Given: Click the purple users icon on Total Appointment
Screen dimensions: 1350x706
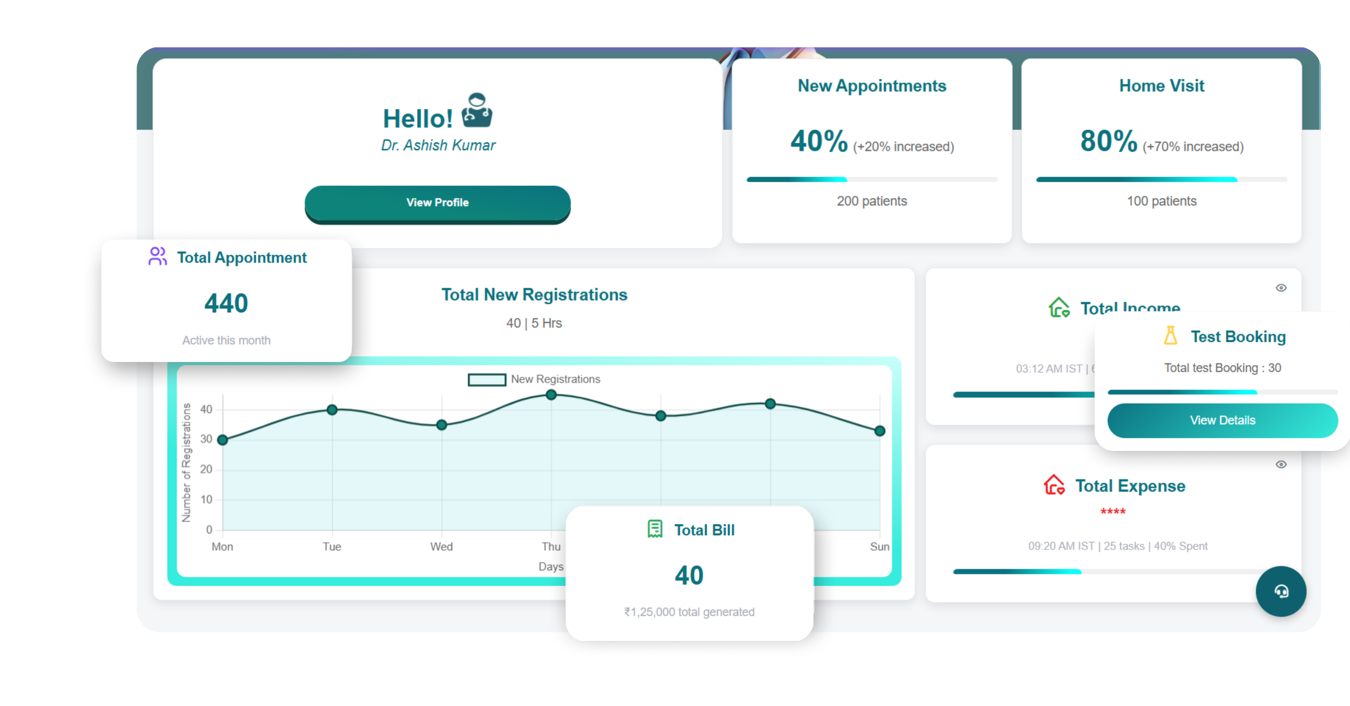Looking at the screenshot, I should coord(157,256).
